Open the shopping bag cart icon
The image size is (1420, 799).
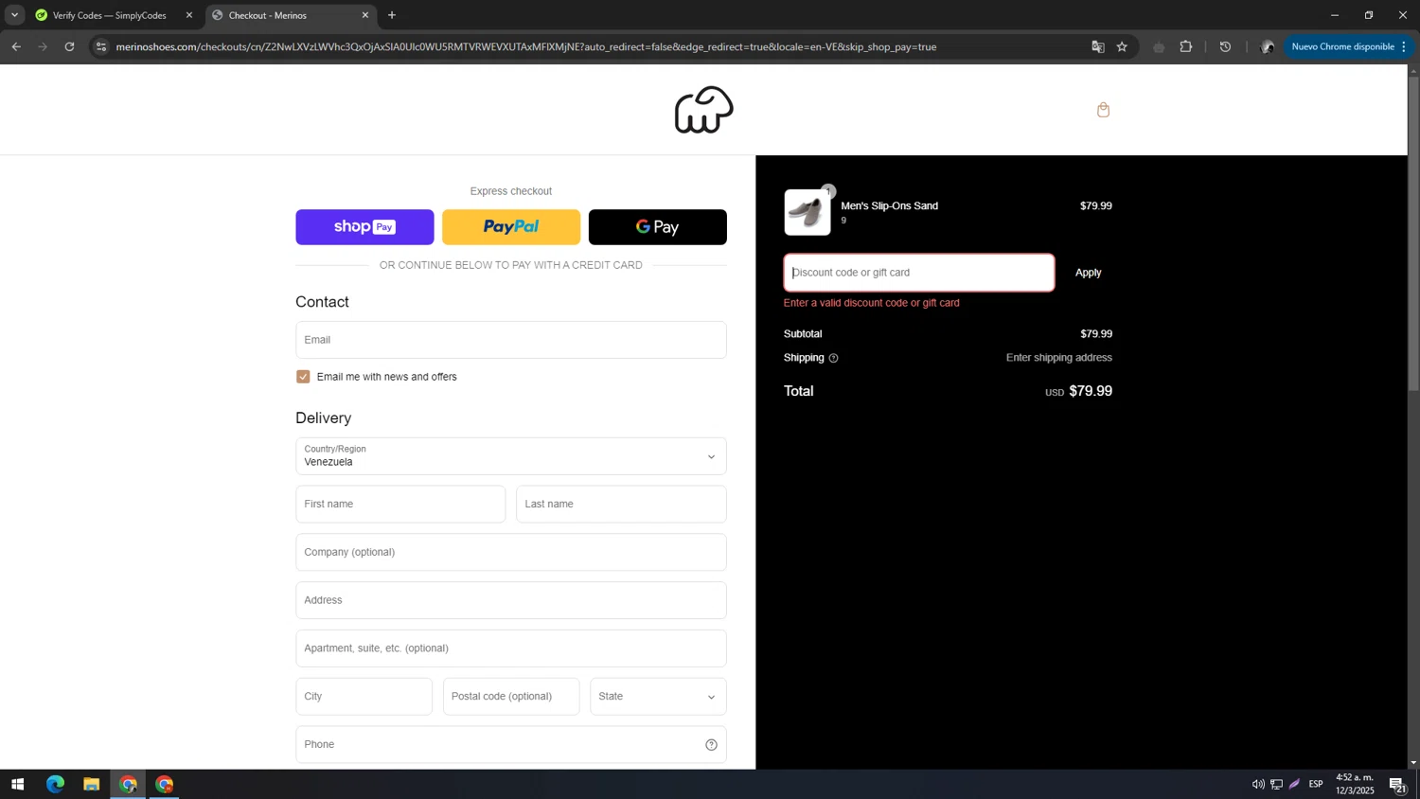click(x=1103, y=110)
